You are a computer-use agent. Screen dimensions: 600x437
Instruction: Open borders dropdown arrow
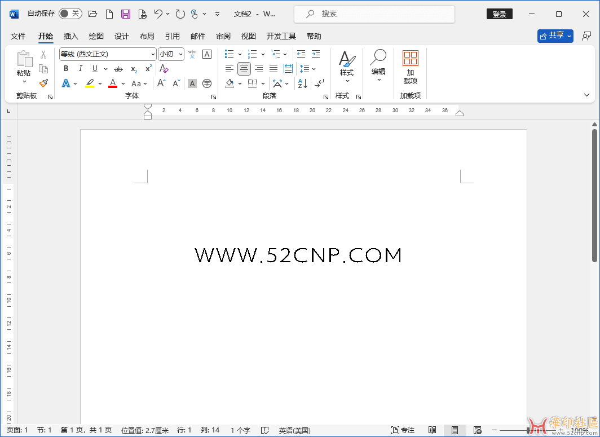pos(263,83)
